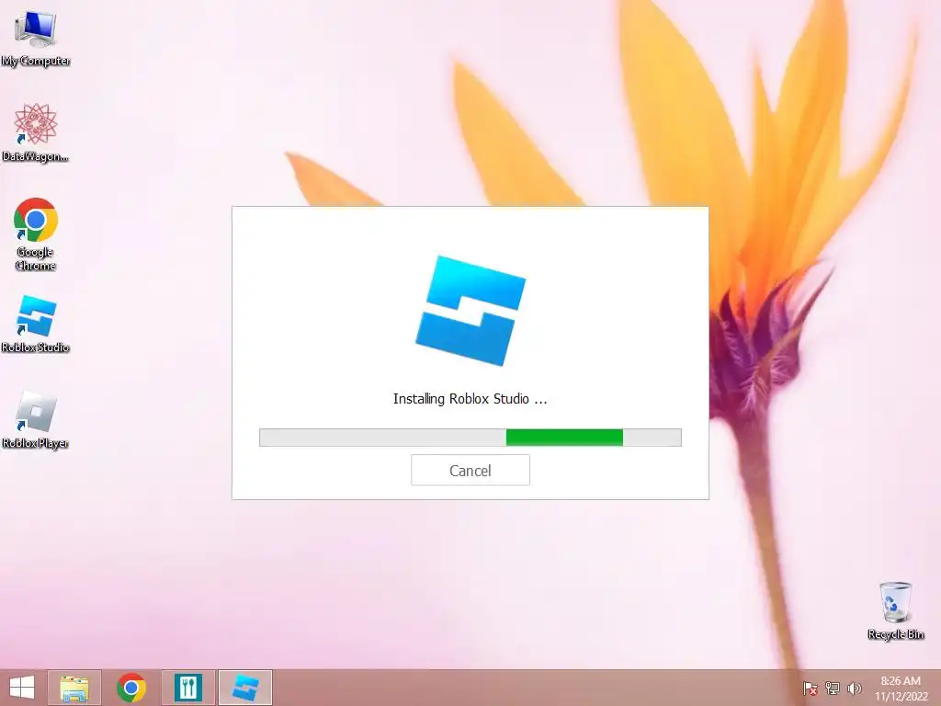Screen dimensions: 941x706
Task: Select the "Installing Roblox Studio ..." status text
Action: click(470, 399)
